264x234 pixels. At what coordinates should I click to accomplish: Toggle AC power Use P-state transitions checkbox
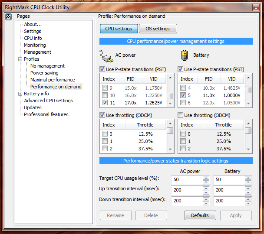click(102, 69)
